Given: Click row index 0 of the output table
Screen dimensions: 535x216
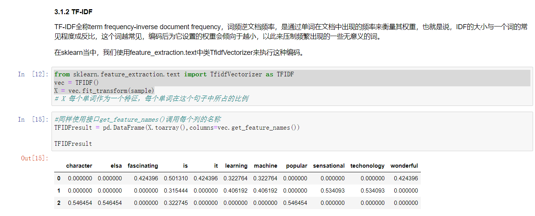Looking at the screenshot, I should coord(59,178).
